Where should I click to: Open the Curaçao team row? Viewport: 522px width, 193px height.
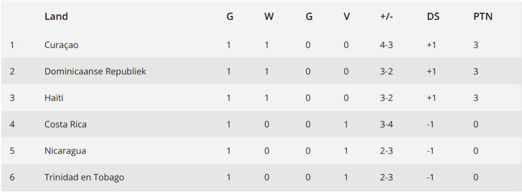point(261,45)
